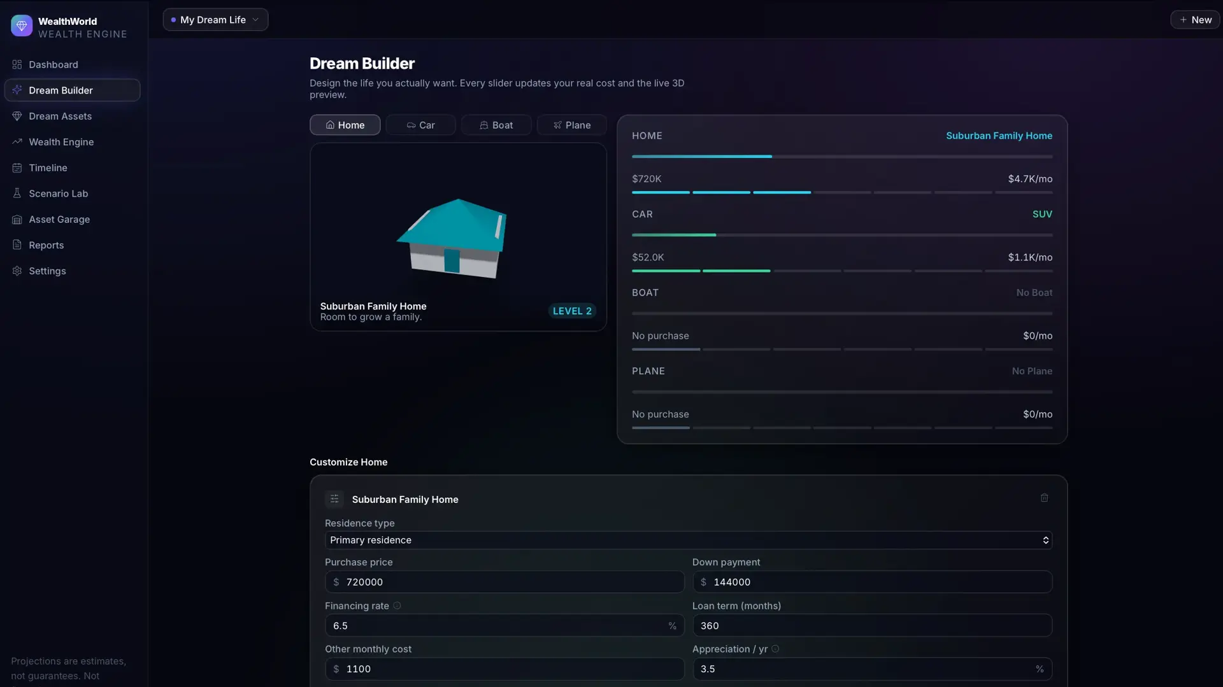Click the SUV label in summary
Screen dimensions: 1223x687
1042,214
